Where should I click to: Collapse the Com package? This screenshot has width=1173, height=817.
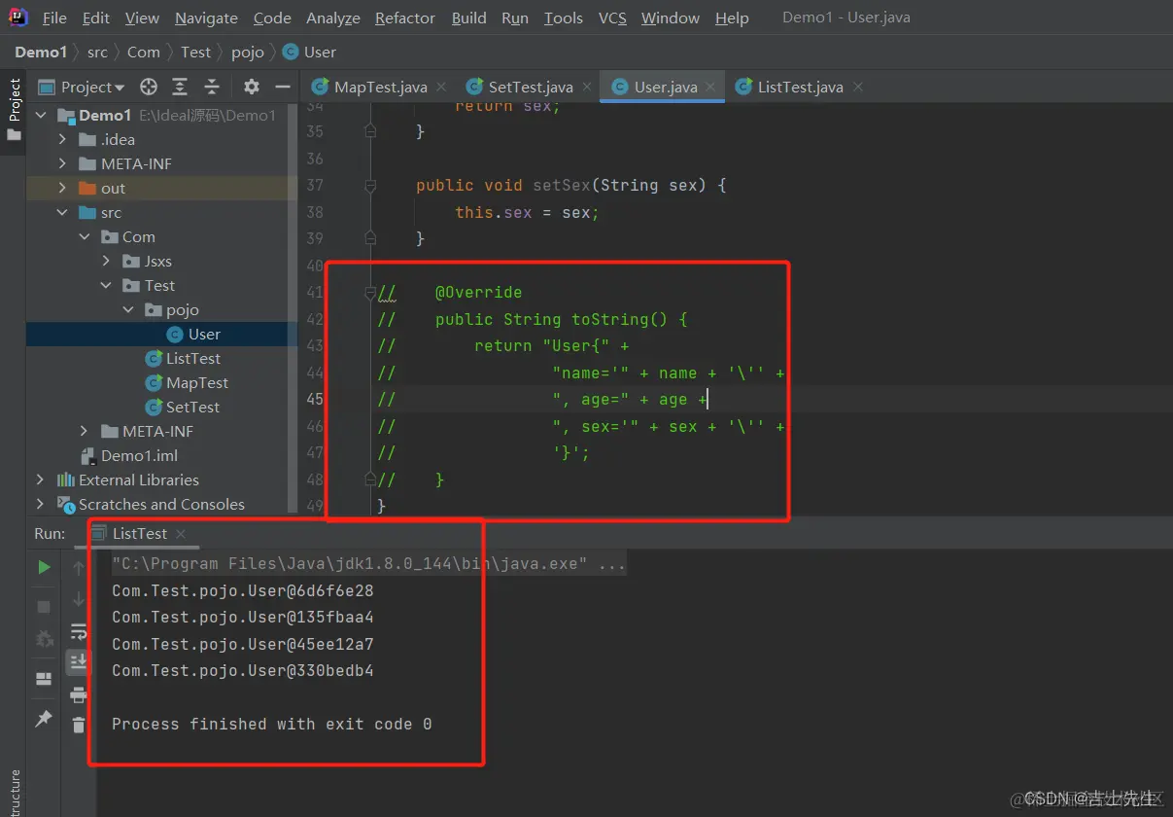(84, 236)
